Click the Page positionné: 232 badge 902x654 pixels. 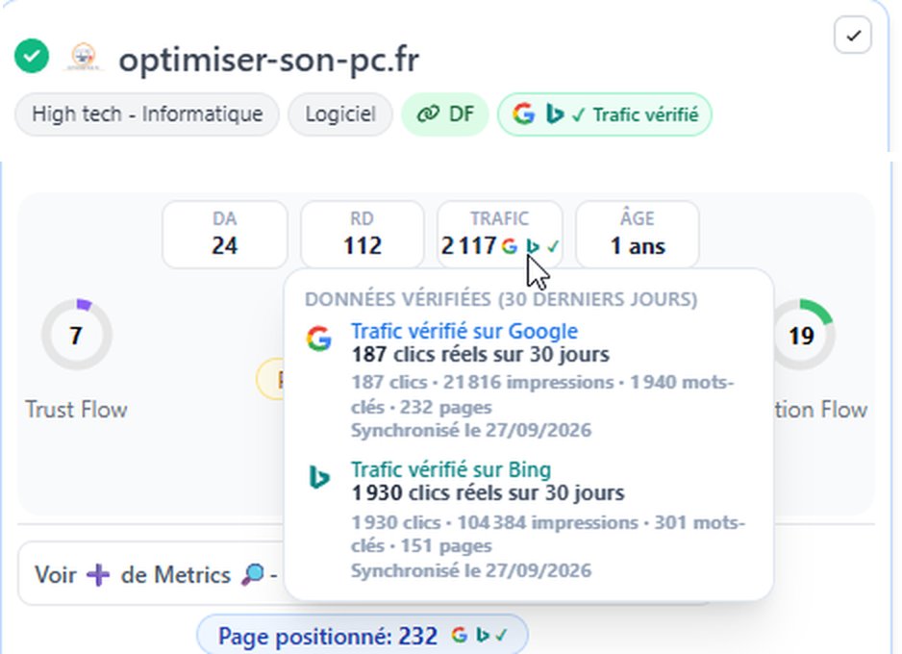tap(363, 635)
